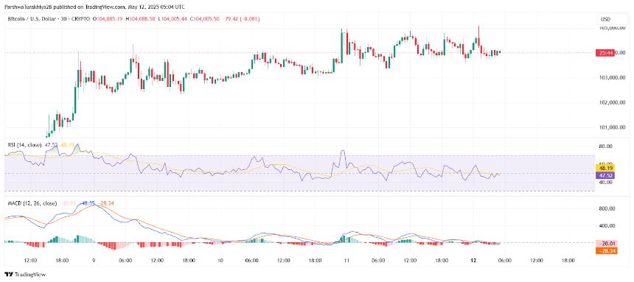Click the yellow 48.19 RSI axis tag

(605, 167)
